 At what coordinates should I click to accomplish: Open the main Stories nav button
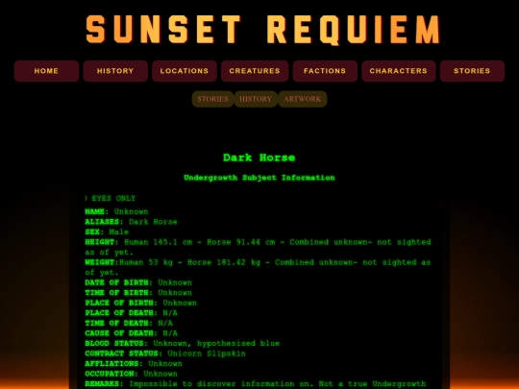click(472, 71)
